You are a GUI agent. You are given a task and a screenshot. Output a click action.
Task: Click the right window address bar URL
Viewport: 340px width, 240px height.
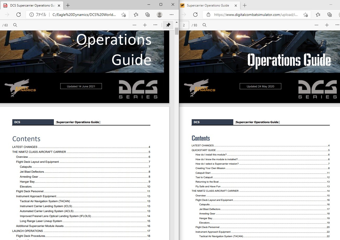coord(256,15)
